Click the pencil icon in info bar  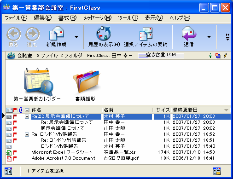pos(225,56)
